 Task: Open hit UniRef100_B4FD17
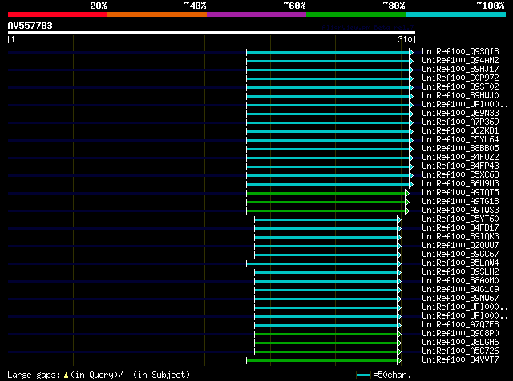[x=460, y=228]
